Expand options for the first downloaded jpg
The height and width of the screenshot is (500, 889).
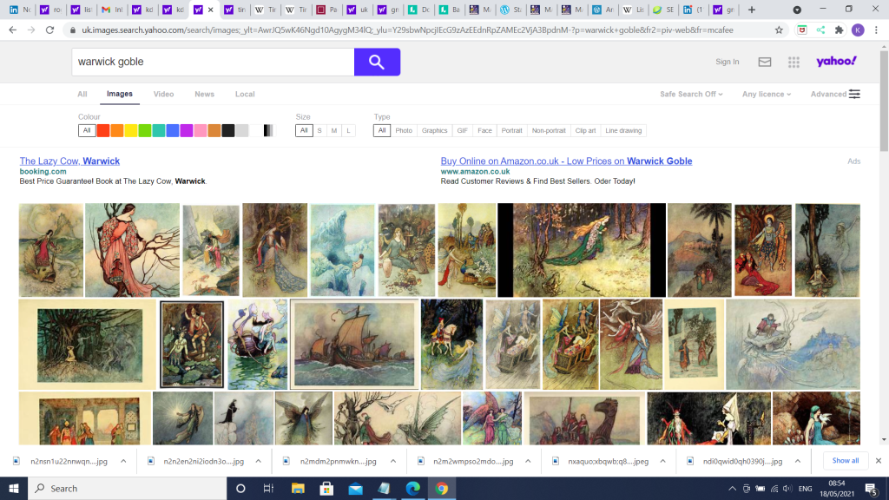click(123, 461)
